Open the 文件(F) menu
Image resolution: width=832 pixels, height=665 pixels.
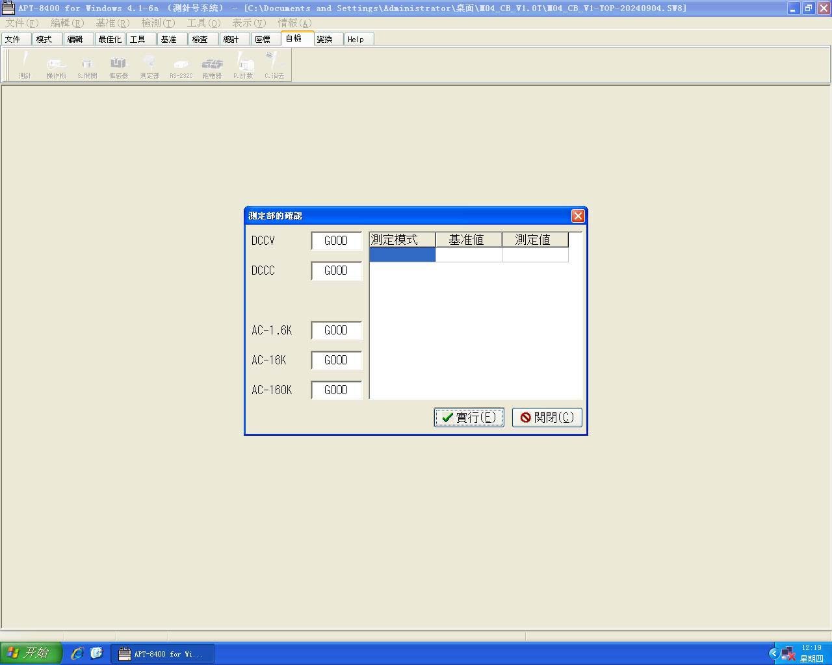coord(22,23)
